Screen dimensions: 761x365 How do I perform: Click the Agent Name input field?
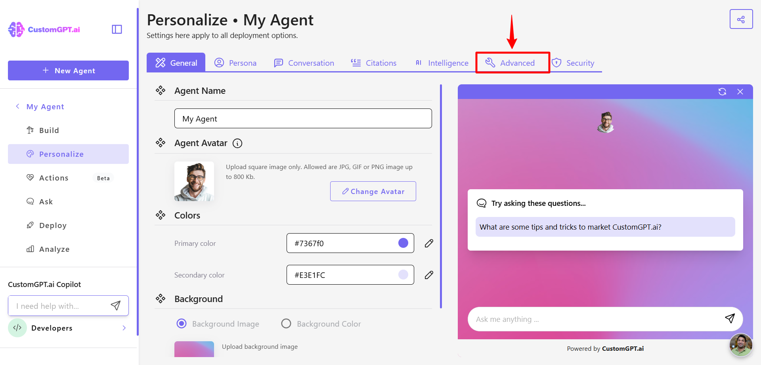[x=303, y=118]
